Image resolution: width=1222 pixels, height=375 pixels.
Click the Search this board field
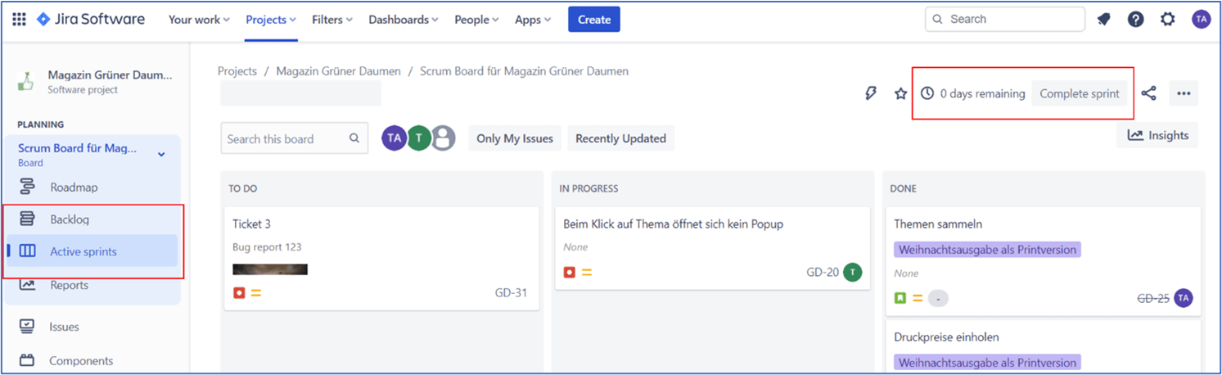tap(286, 139)
